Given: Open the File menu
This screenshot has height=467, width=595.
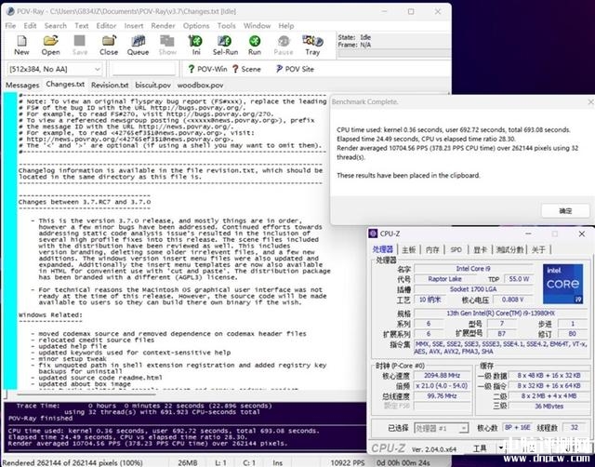Looking at the screenshot, I should pyautogui.click(x=10, y=26).
